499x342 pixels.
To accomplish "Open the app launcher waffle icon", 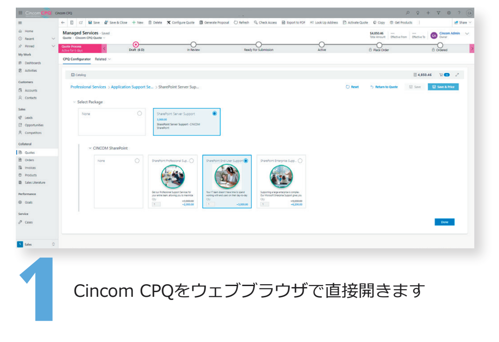I will [21, 13].
